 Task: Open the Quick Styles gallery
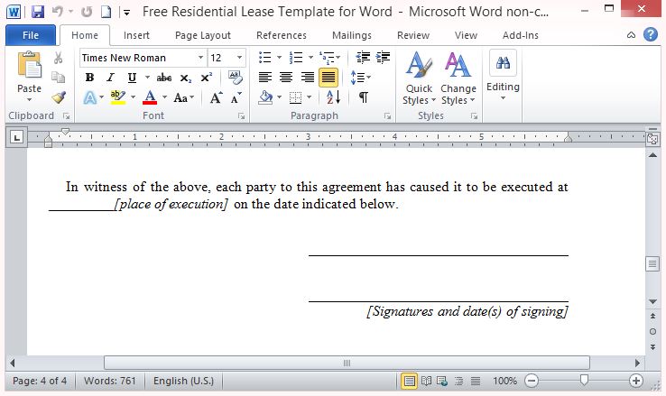pos(419,78)
